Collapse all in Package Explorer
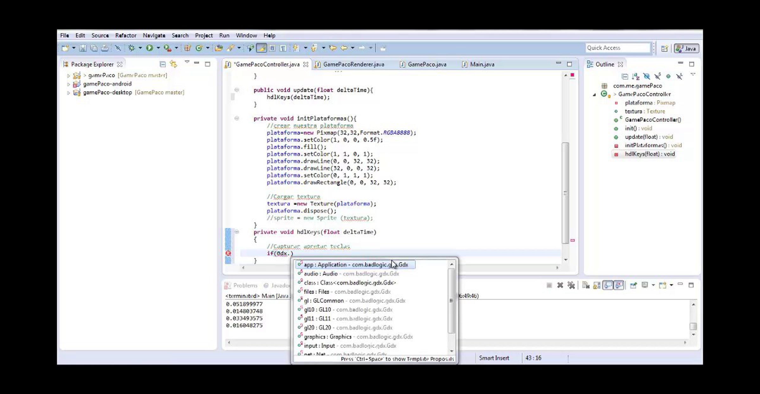 [x=162, y=64]
